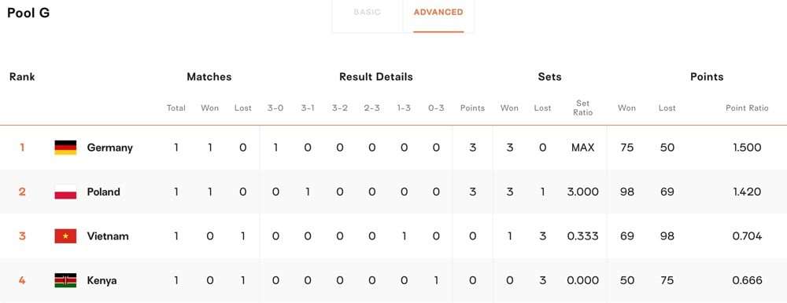Click the Pool G heading
The height and width of the screenshot is (303, 787).
28,13
